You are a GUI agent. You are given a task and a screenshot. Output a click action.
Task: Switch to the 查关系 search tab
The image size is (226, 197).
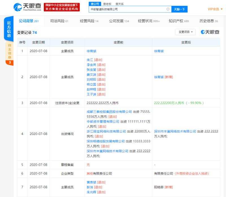(119, 4)
